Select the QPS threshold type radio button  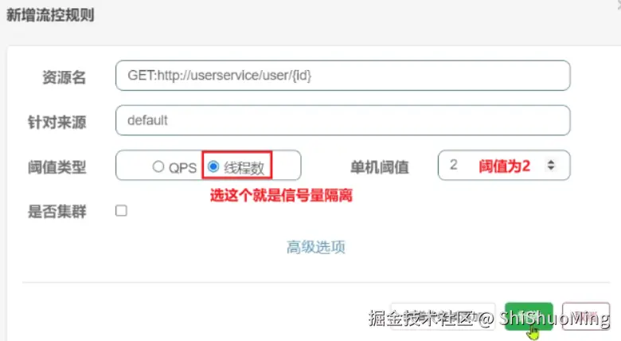coord(158,167)
